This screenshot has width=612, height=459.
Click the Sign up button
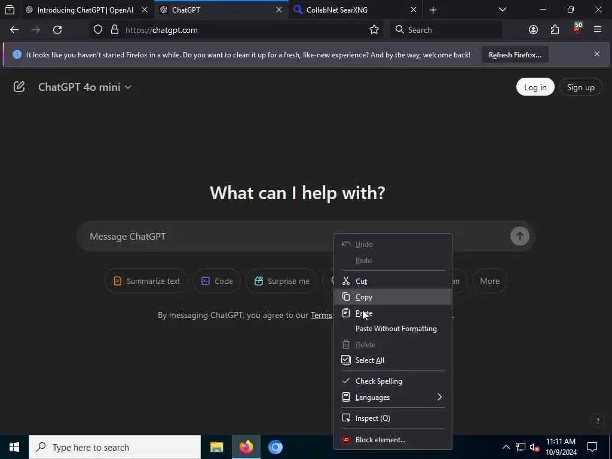click(x=580, y=87)
